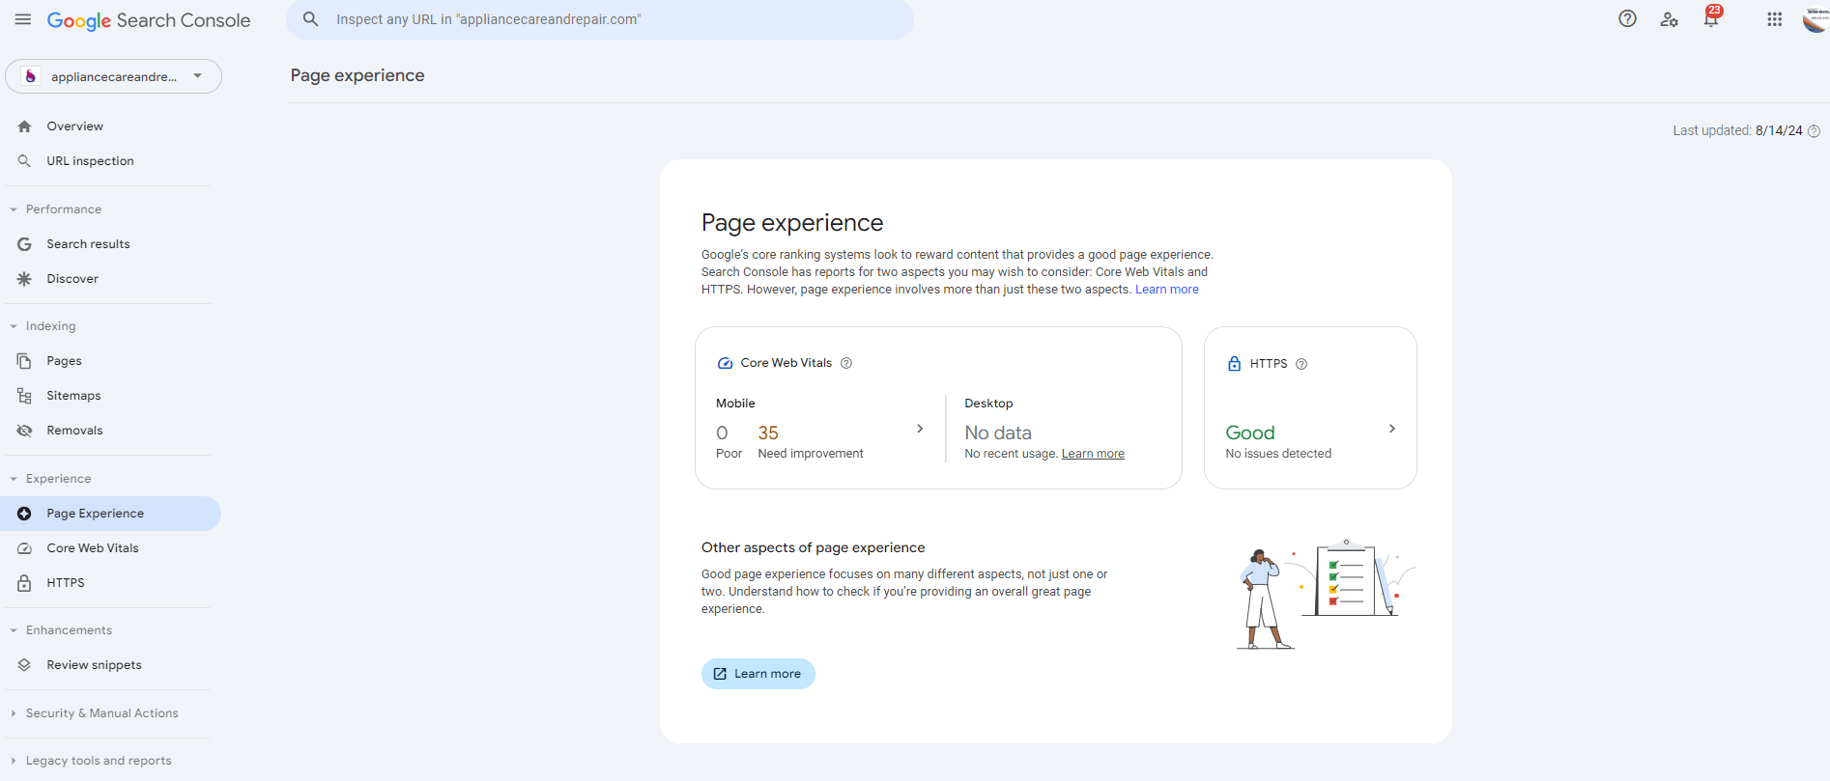Image resolution: width=1830 pixels, height=781 pixels.
Task: Click the HTTPS card help icon
Action: tap(1301, 364)
